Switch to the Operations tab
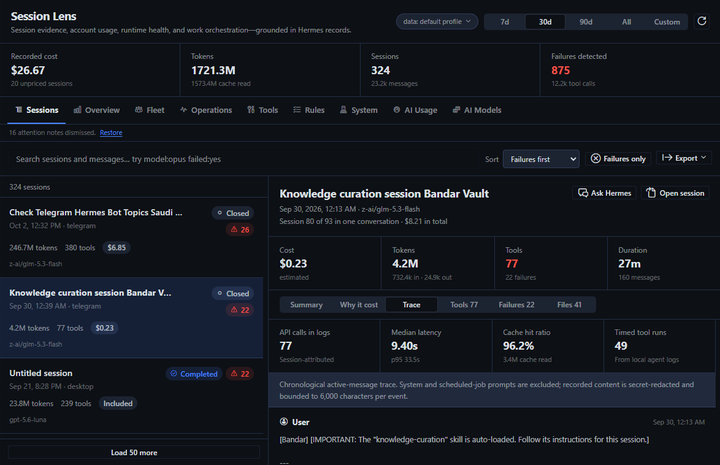The image size is (720, 465). (x=206, y=110)
